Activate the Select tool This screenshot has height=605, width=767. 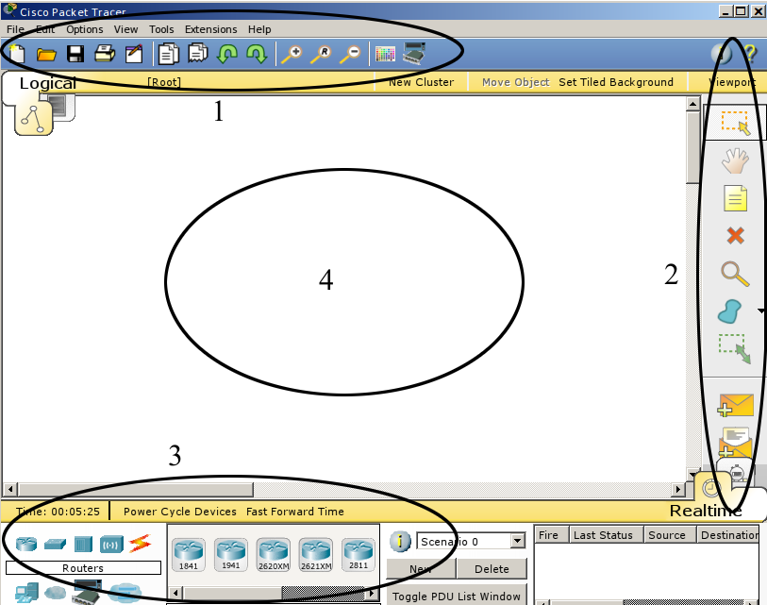(x=735, y=123)
